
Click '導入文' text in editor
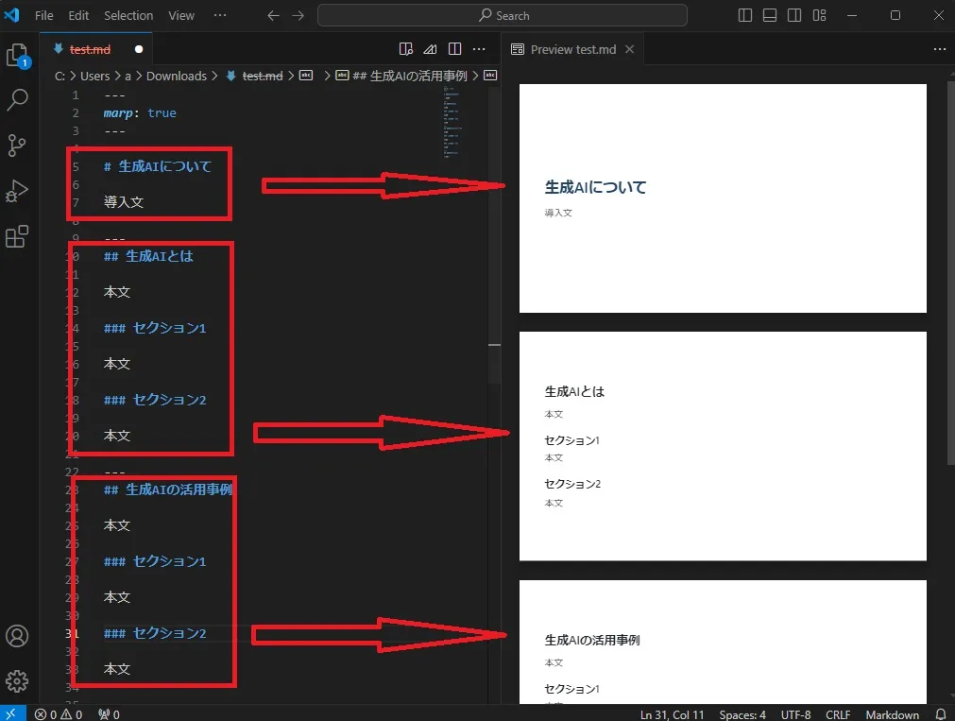pos(123,201)
